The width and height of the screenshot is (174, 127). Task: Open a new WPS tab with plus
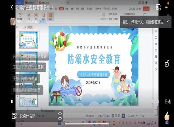point(68,3)
